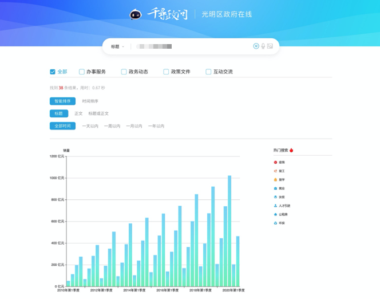Uncheck the 全部 checkbox
Image resolution: width=380 pixels, height=299 pixels.
click(53, 72)
